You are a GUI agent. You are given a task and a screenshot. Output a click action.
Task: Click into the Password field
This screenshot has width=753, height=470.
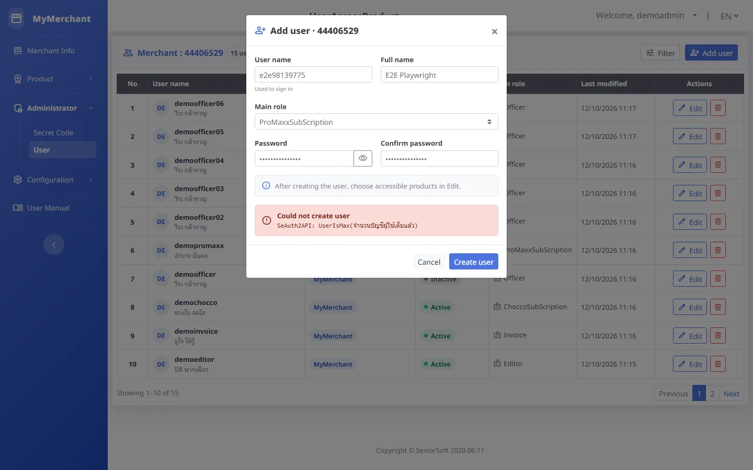304,158
